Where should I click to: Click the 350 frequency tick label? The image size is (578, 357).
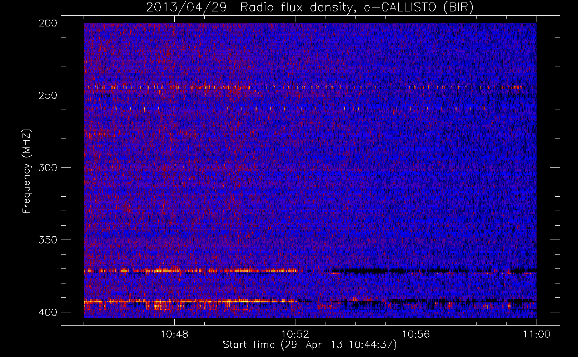pos(48,240)
